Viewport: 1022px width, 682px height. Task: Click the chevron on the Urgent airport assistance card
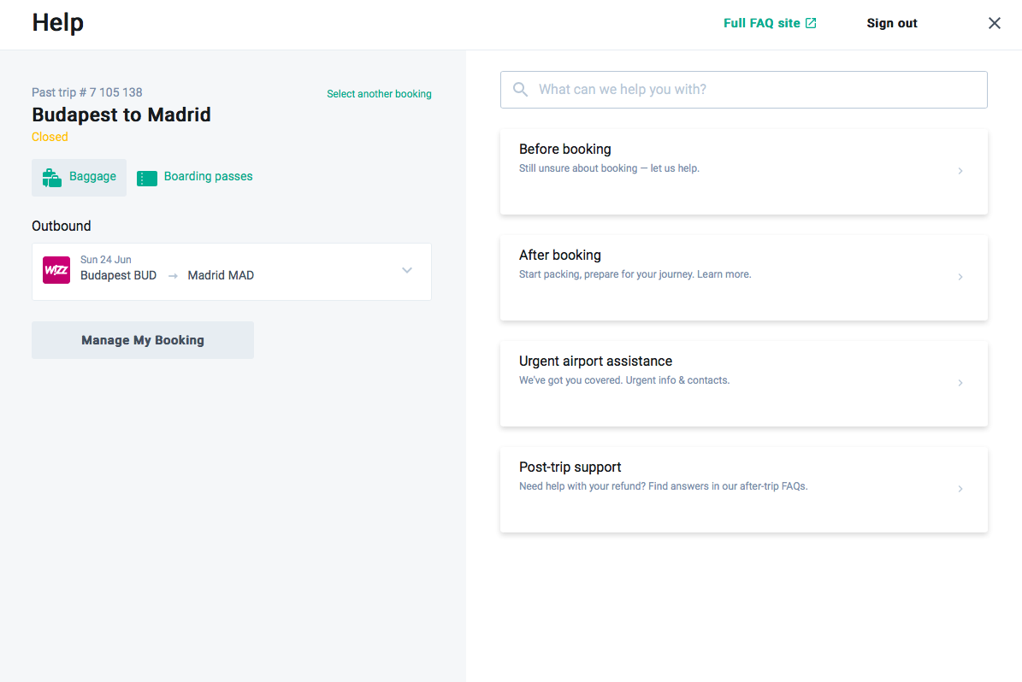pos(960,383)
